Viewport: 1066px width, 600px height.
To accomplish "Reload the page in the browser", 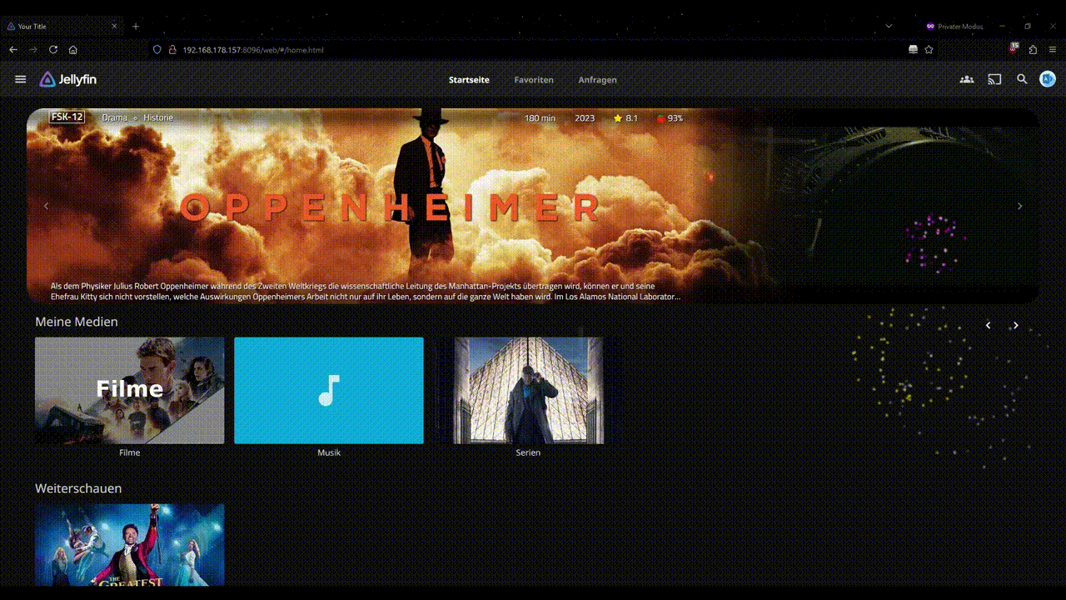I will (53, 50).
